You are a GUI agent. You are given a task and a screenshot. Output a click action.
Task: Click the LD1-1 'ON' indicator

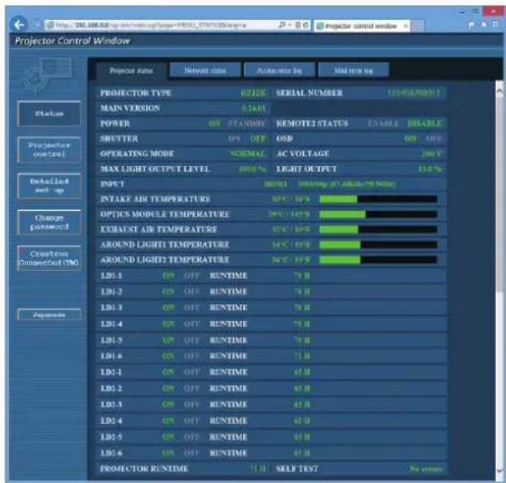pos(168,276)
